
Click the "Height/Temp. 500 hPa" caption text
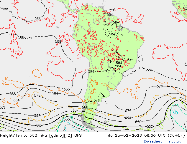[x=24, y=135]
